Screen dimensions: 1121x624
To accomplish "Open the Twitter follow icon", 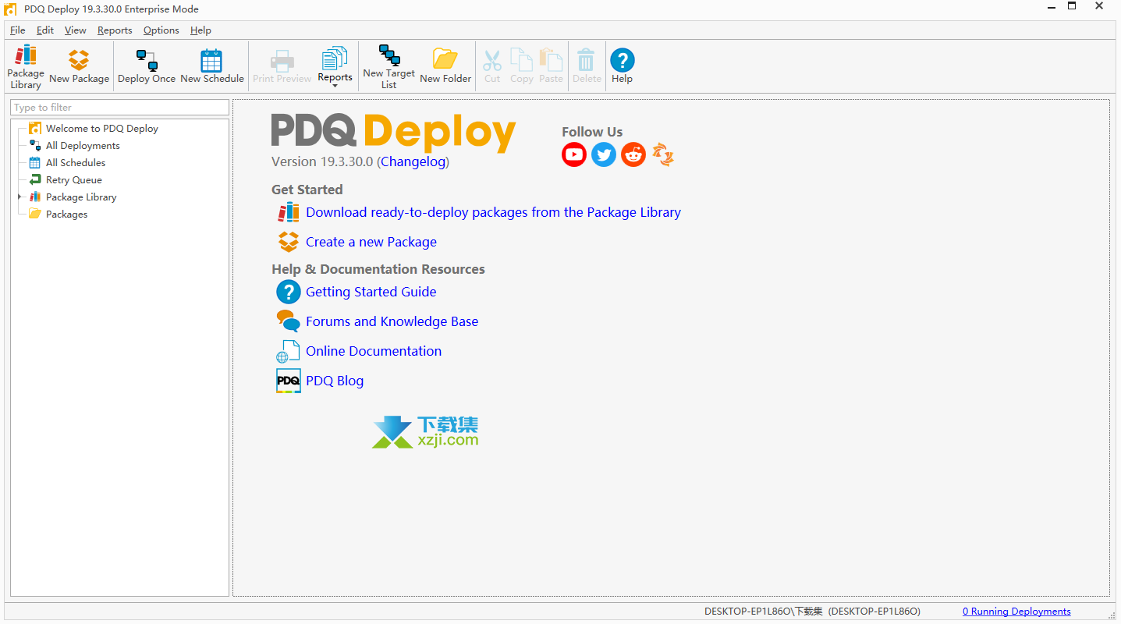I will (x=604, y=154).
